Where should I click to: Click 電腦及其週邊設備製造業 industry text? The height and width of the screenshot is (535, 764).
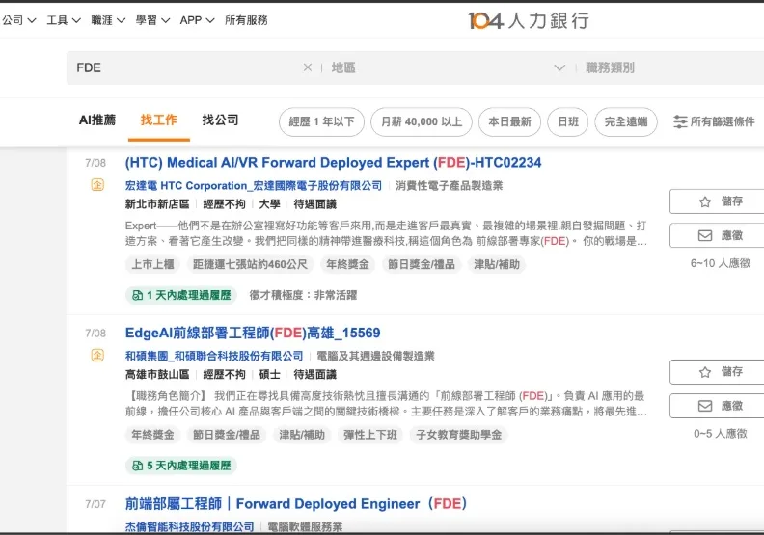tap(375, 356)
